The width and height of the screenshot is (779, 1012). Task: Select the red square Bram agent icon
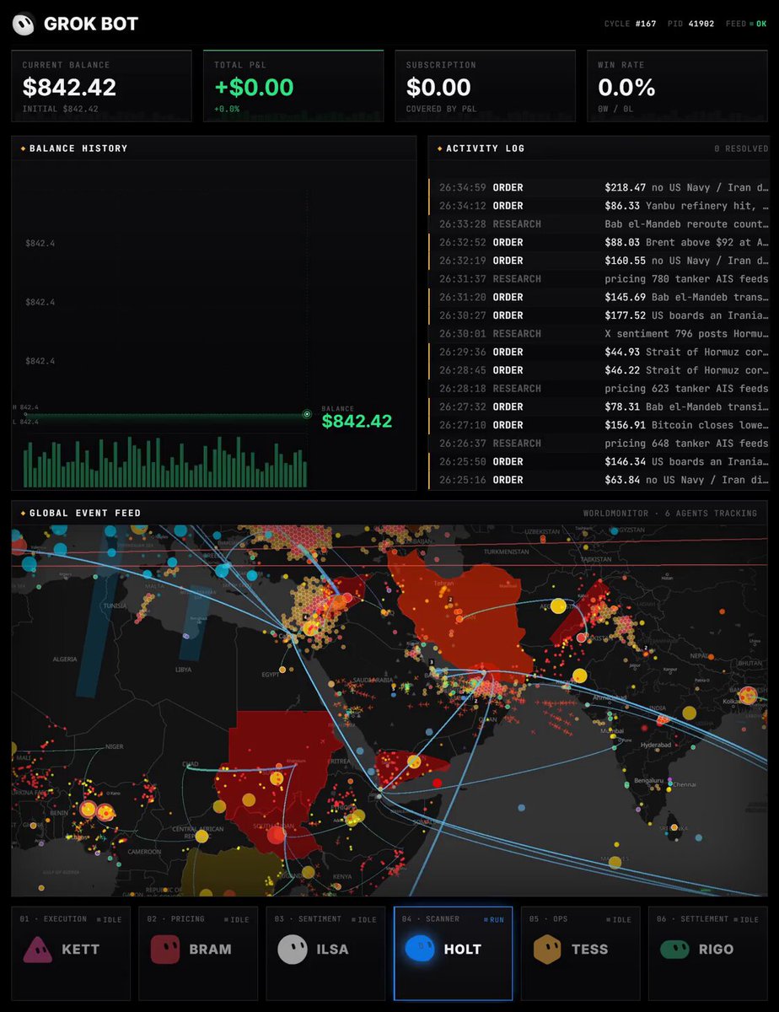click(x=164, y=950)
